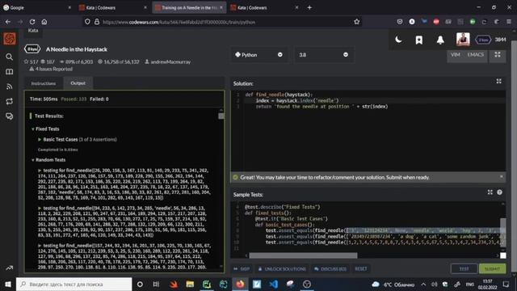Dismiss the Great! success message

501,177
